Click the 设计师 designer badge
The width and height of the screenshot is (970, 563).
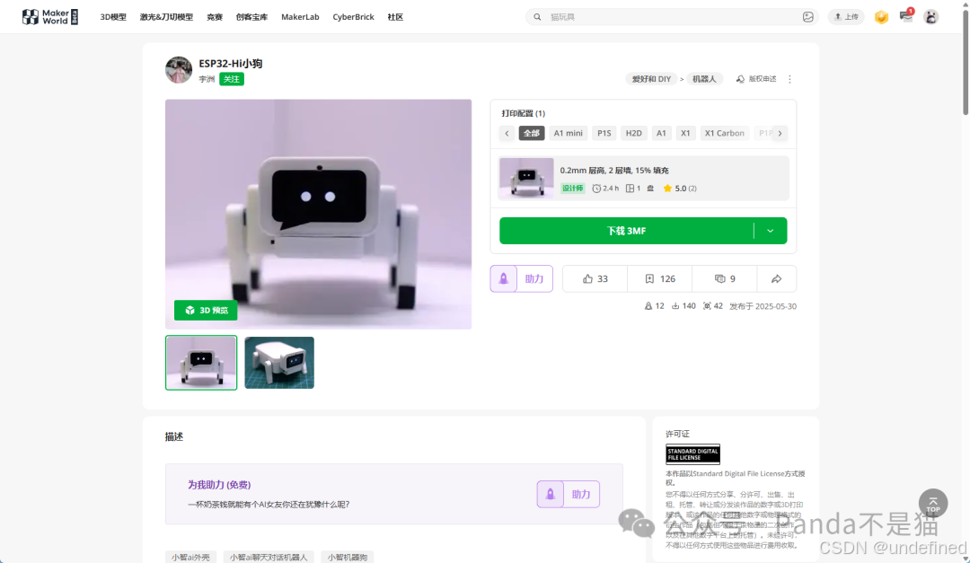point(572,188)
